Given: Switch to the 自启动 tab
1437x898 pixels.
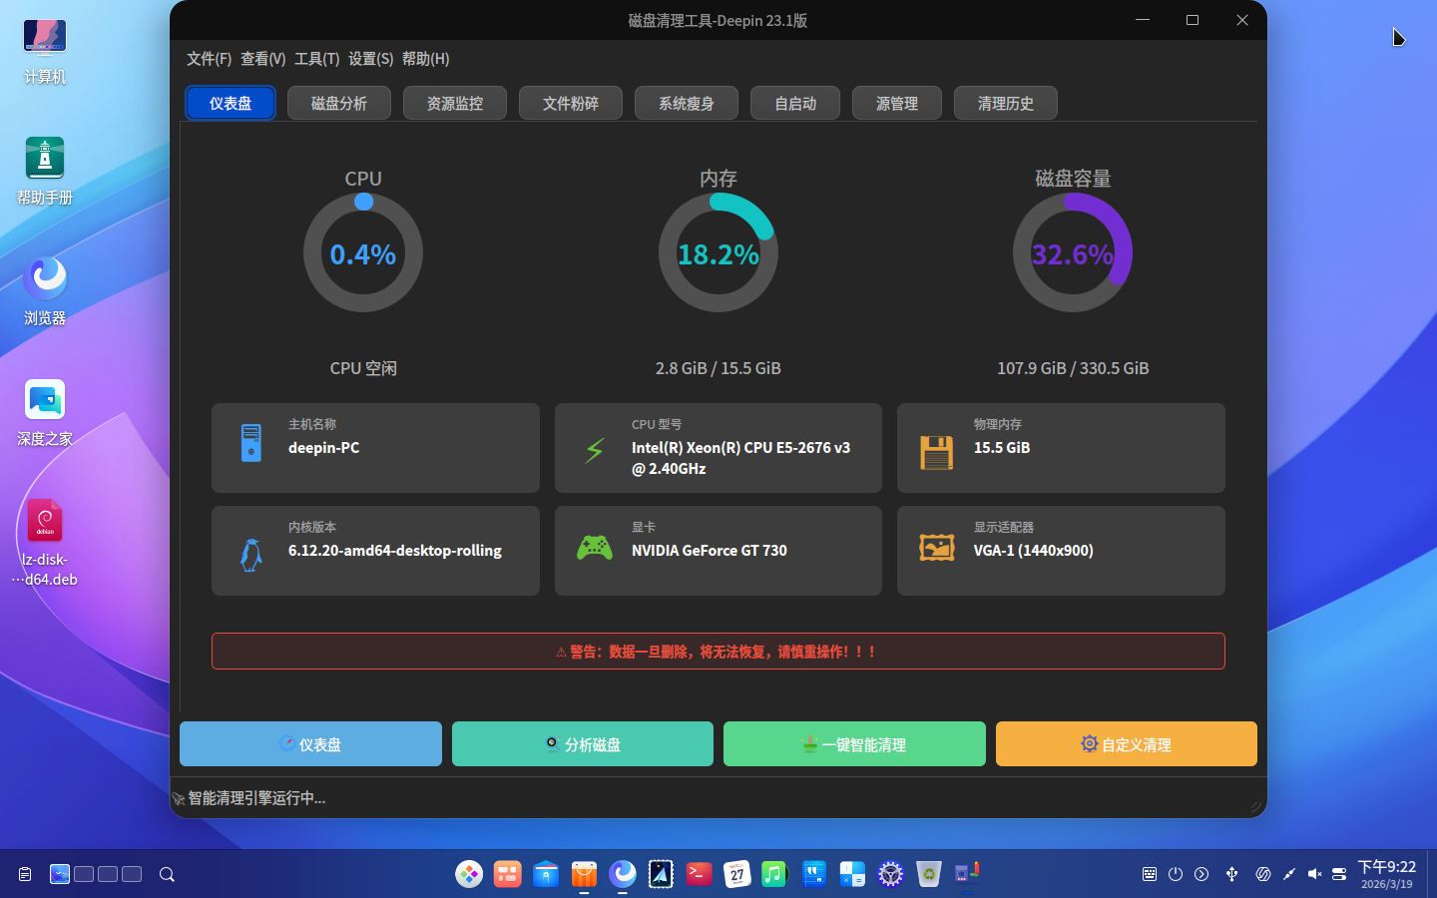Looking at the screenshot, I should (x=795, y=103).
